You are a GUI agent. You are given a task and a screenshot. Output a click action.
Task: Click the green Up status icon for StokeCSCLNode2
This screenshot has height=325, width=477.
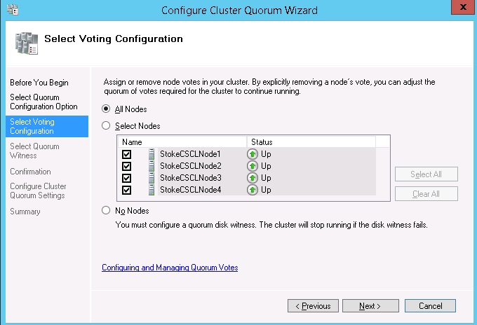click(x=253, y=166)
